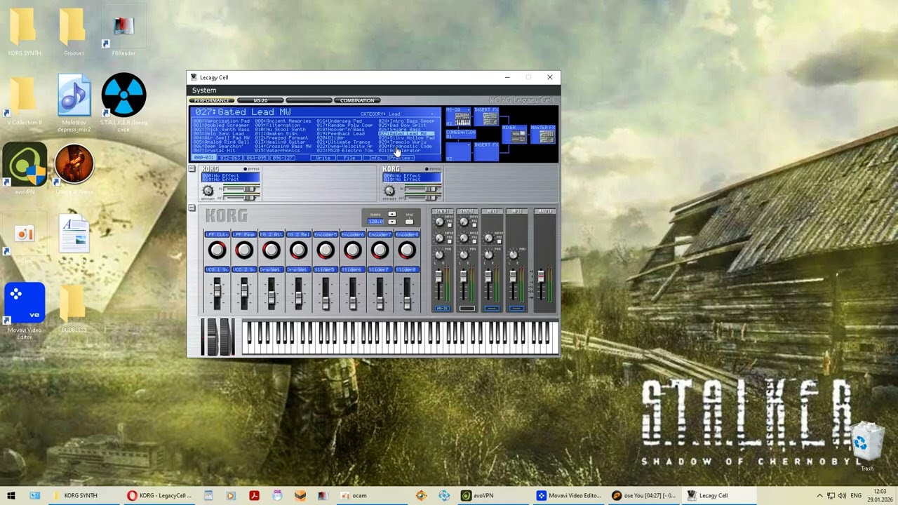Collapse the performance controller panel section
The image size is (898, 505).
click(x=192, y=208)
